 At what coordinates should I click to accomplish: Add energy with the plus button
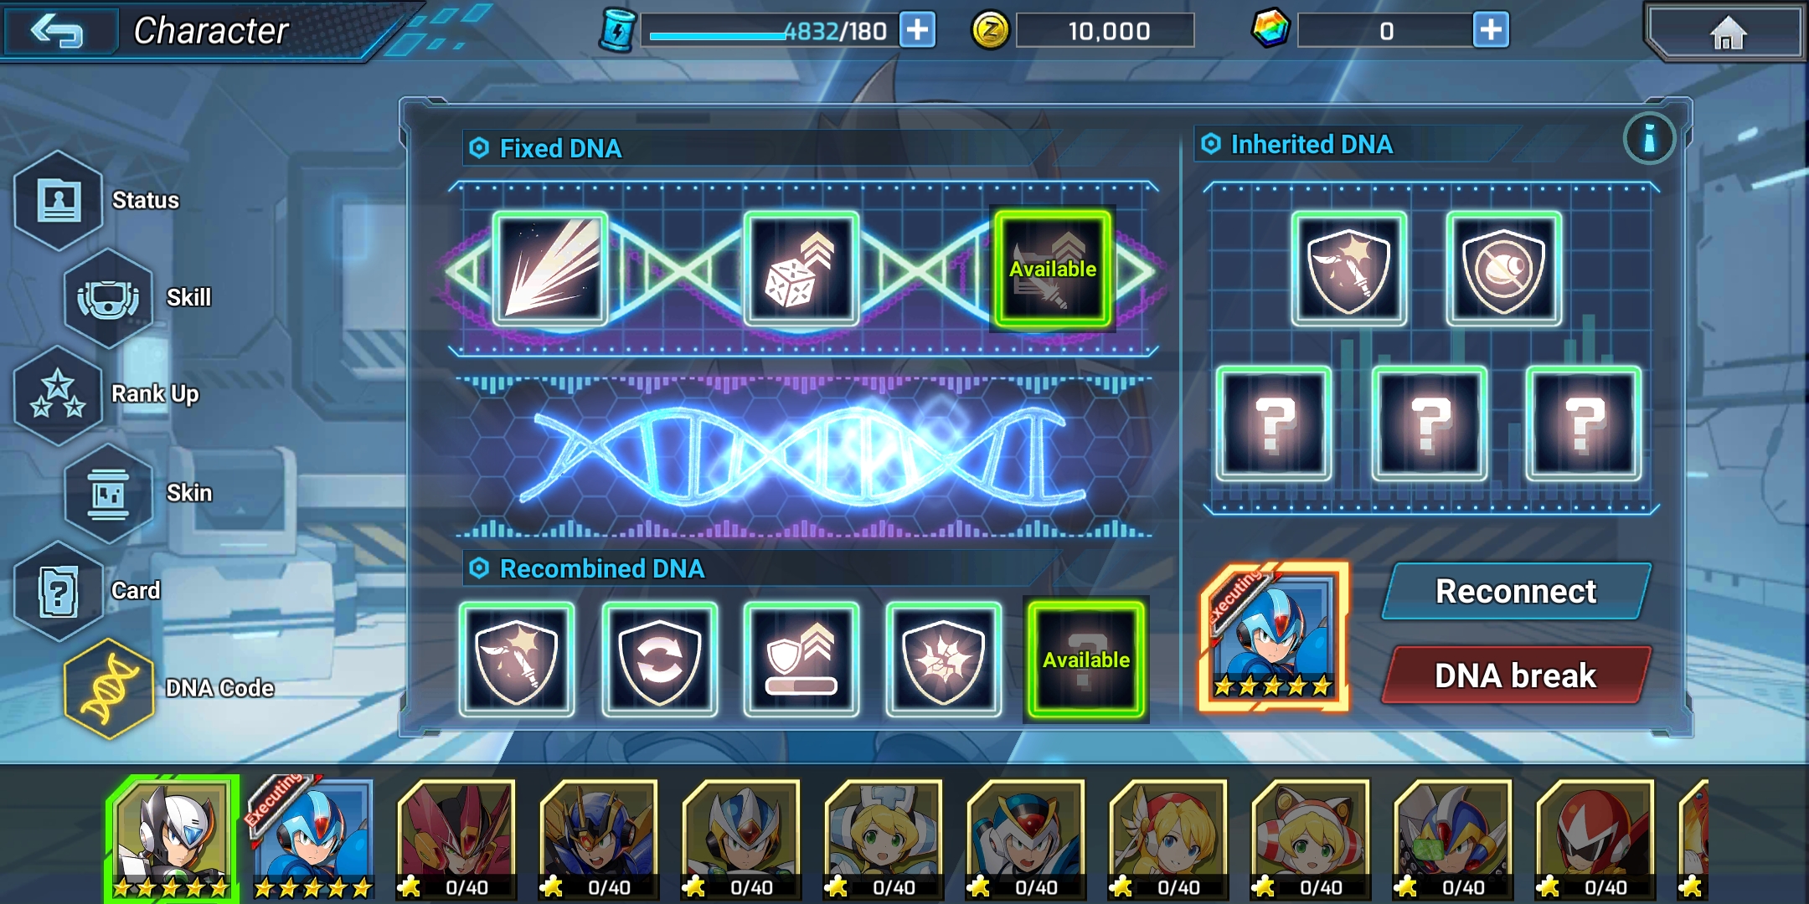pos(918,30)
